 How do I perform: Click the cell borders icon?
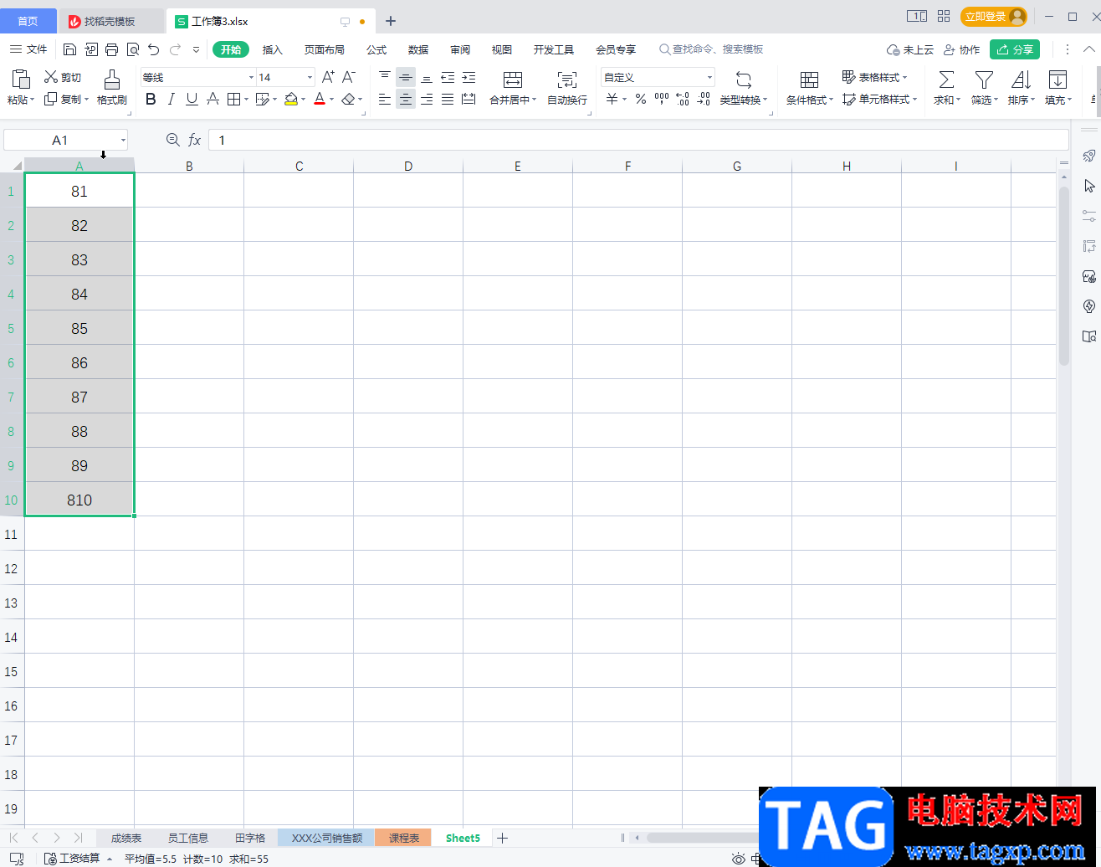[x=233, y=100]
